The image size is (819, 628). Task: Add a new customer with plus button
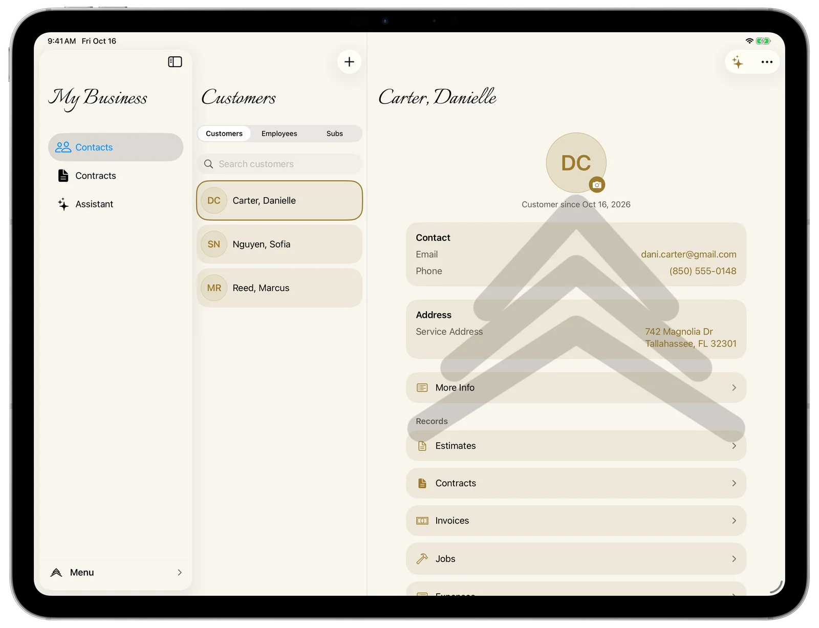[x=350, y=62]
